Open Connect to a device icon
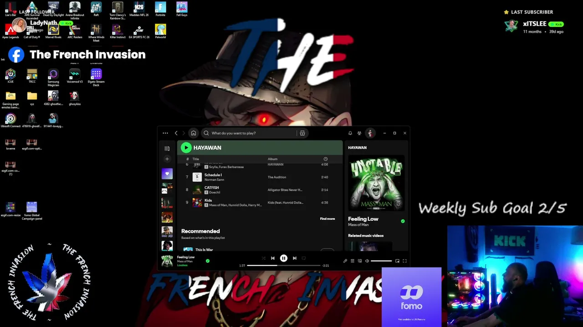Screen dimensions: 583x327 [360, 261]
